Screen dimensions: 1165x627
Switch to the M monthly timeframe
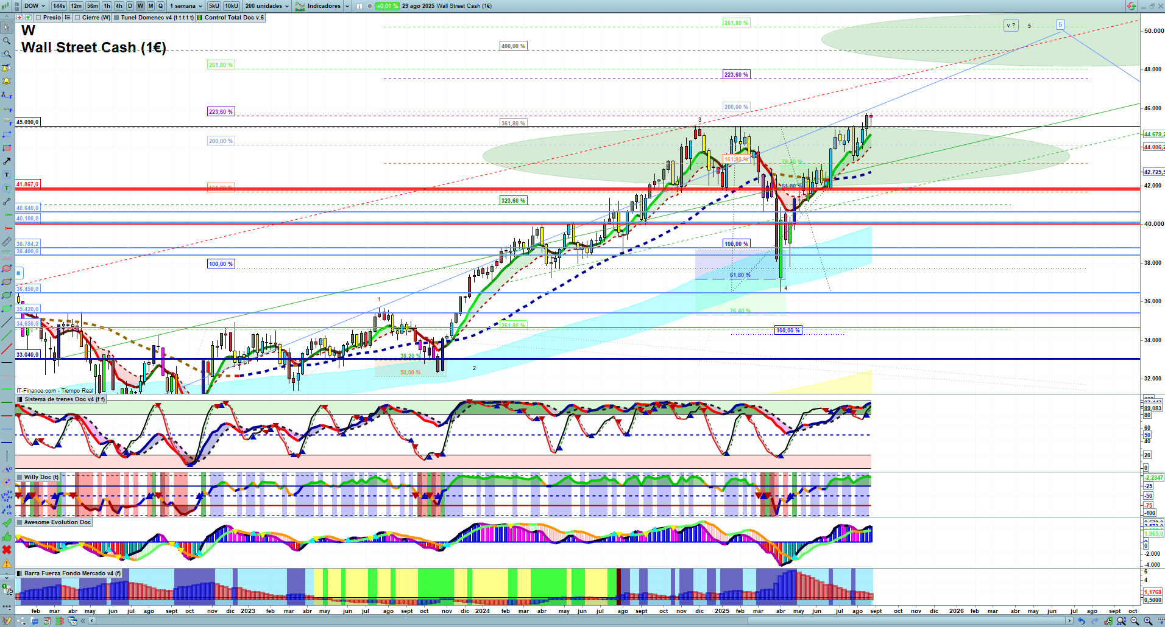coord(151,6)
